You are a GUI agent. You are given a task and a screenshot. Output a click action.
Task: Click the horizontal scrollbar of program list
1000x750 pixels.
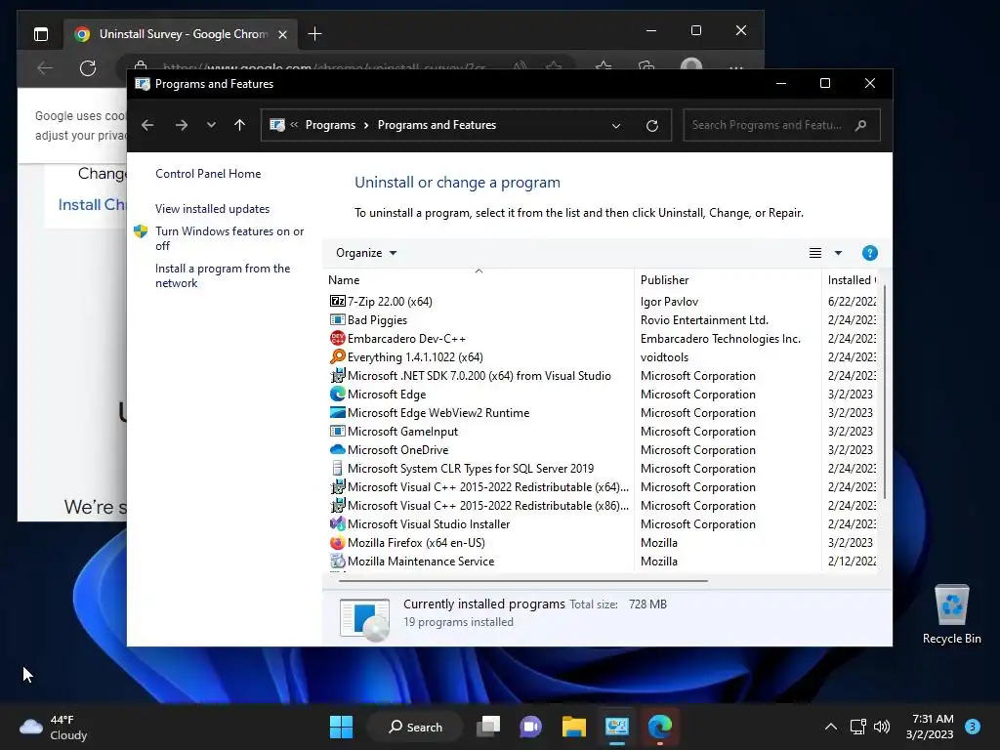pos(523,580)
